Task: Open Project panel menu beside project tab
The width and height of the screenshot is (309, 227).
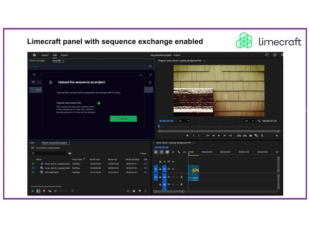Action: point(69,143)
